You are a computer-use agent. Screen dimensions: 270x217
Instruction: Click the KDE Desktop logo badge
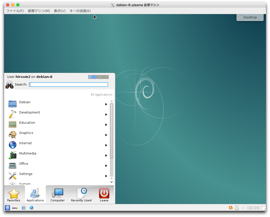pyautogui.click(x=98, y=77)
